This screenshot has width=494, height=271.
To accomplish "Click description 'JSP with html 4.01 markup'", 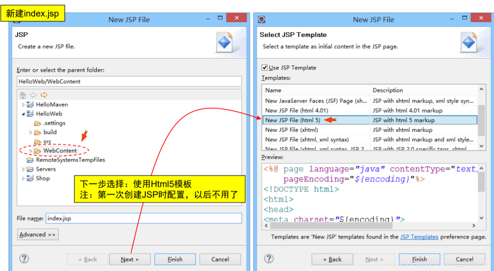I will (407, 110).
